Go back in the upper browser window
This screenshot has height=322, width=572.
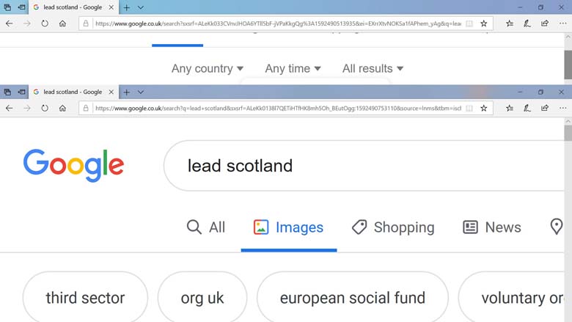pos(9,23)
